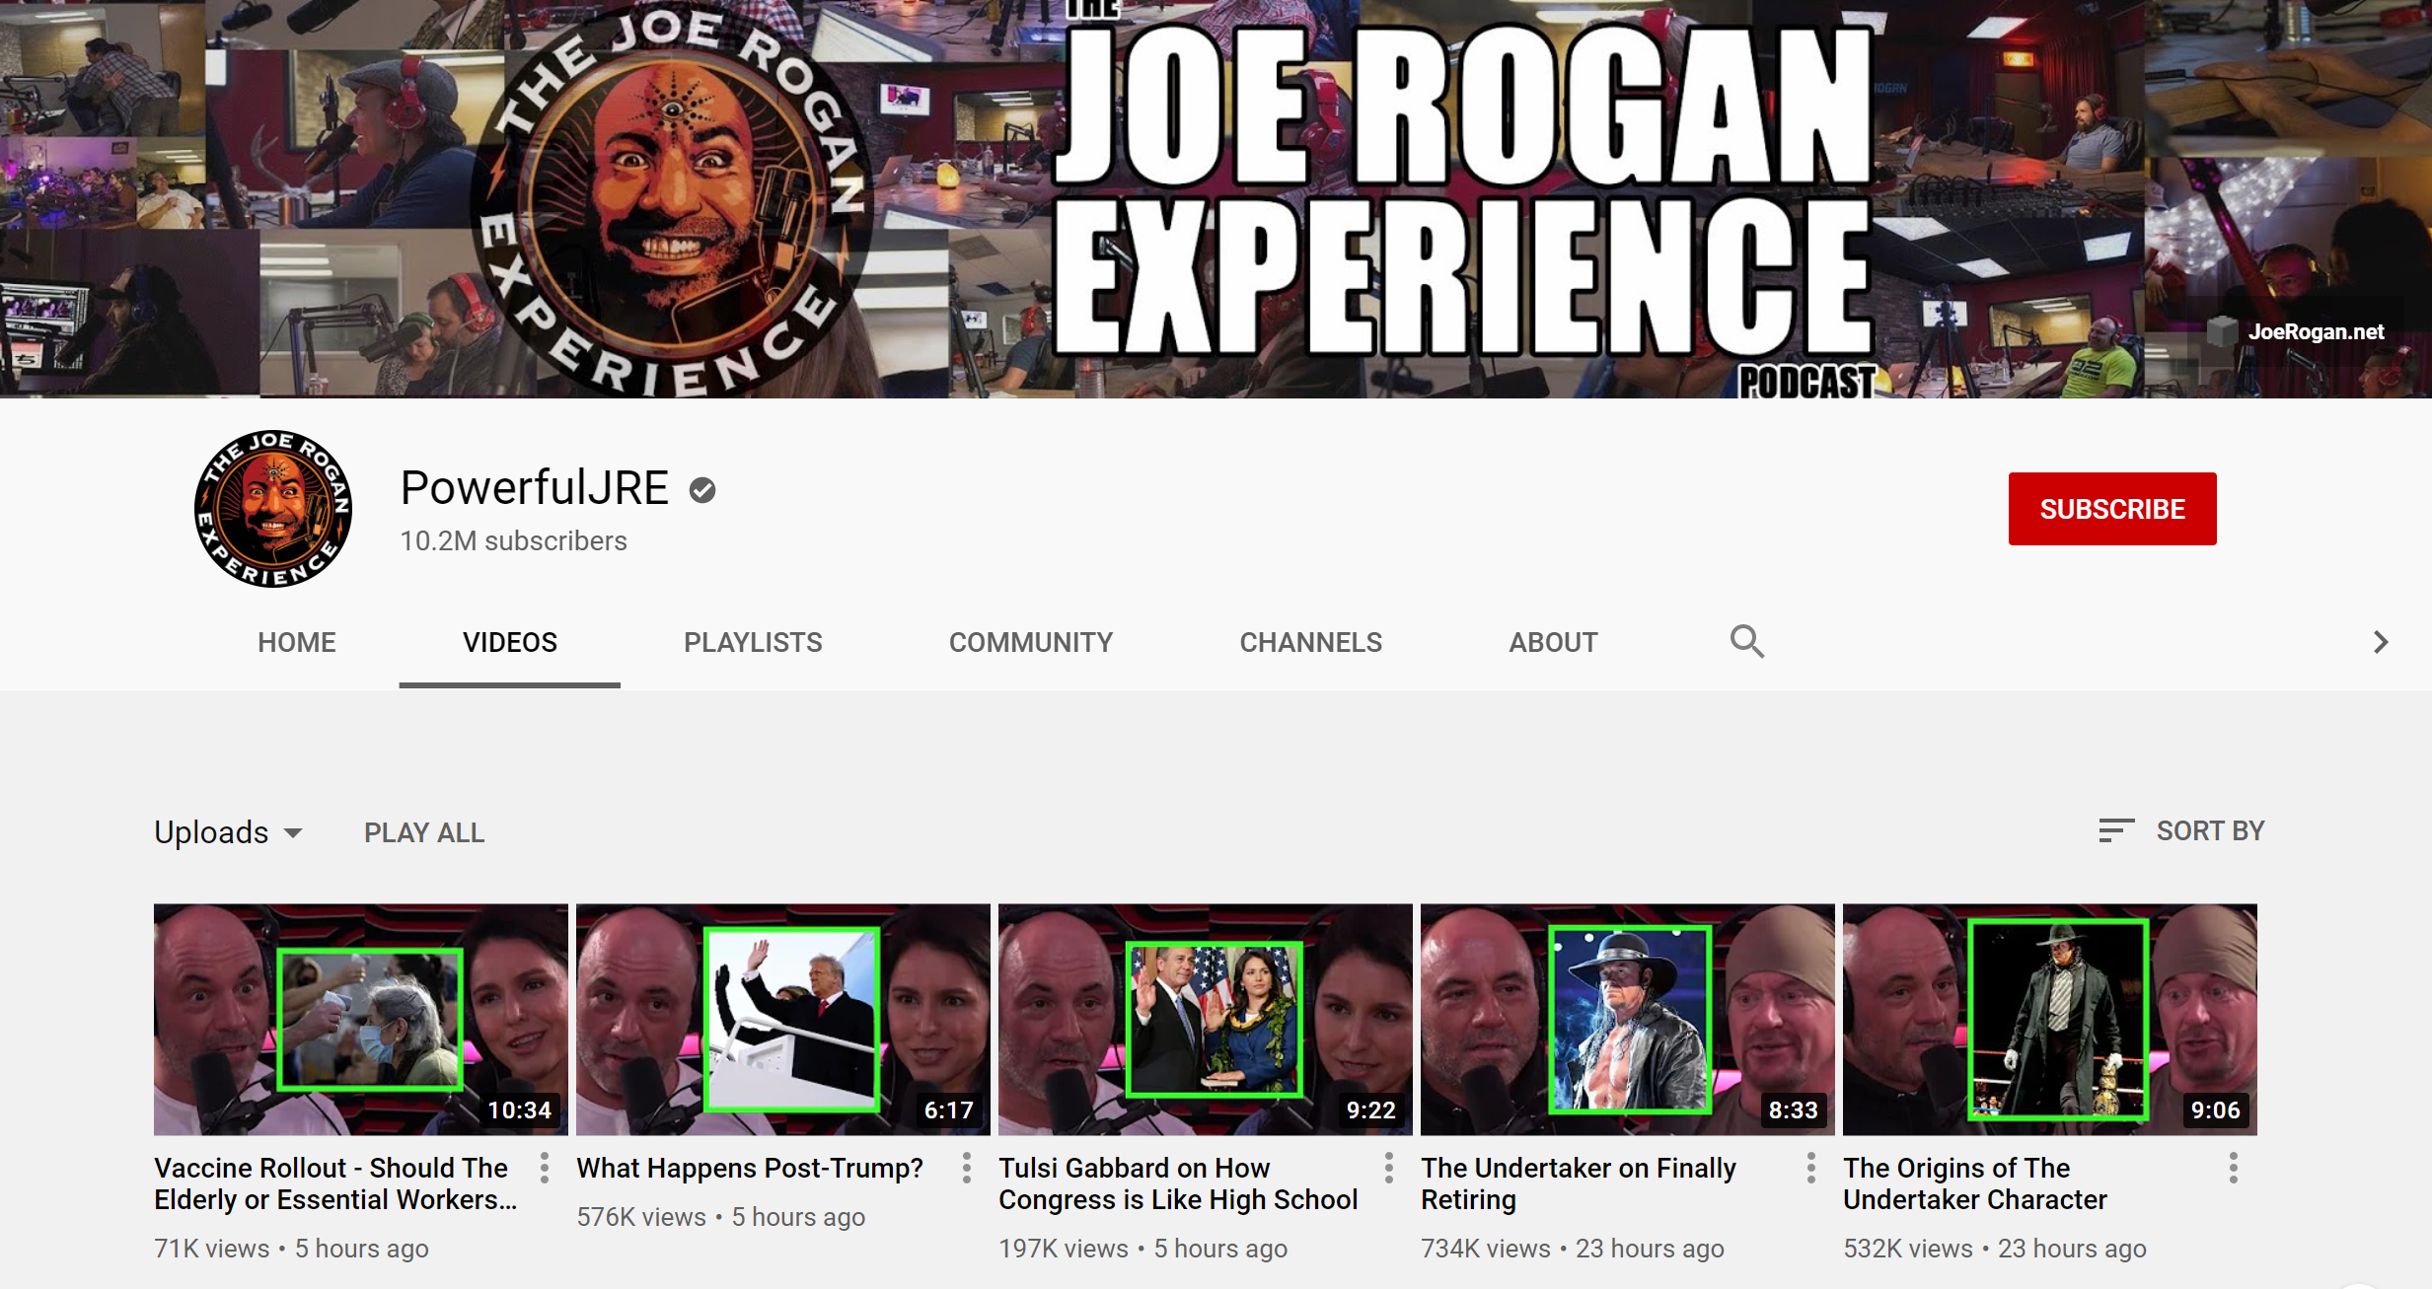Open the Channels tab
2432x1289 pixels.
[1310, 642]
